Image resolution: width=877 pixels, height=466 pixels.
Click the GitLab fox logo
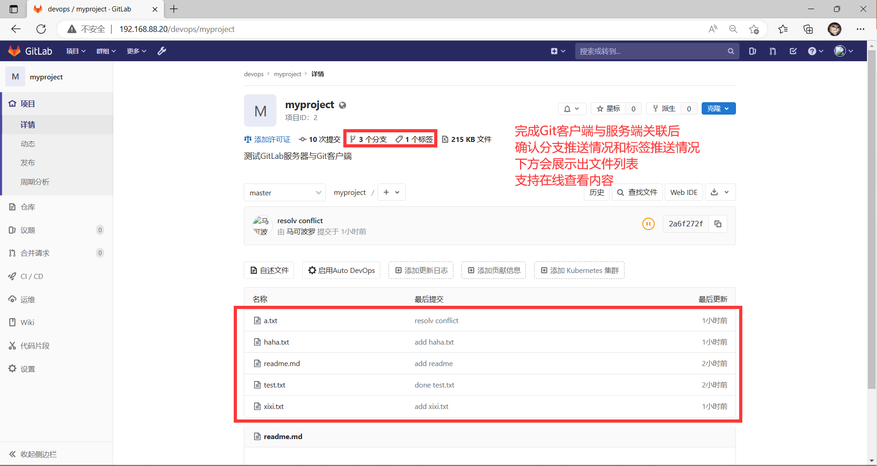(x=15, y=51)
